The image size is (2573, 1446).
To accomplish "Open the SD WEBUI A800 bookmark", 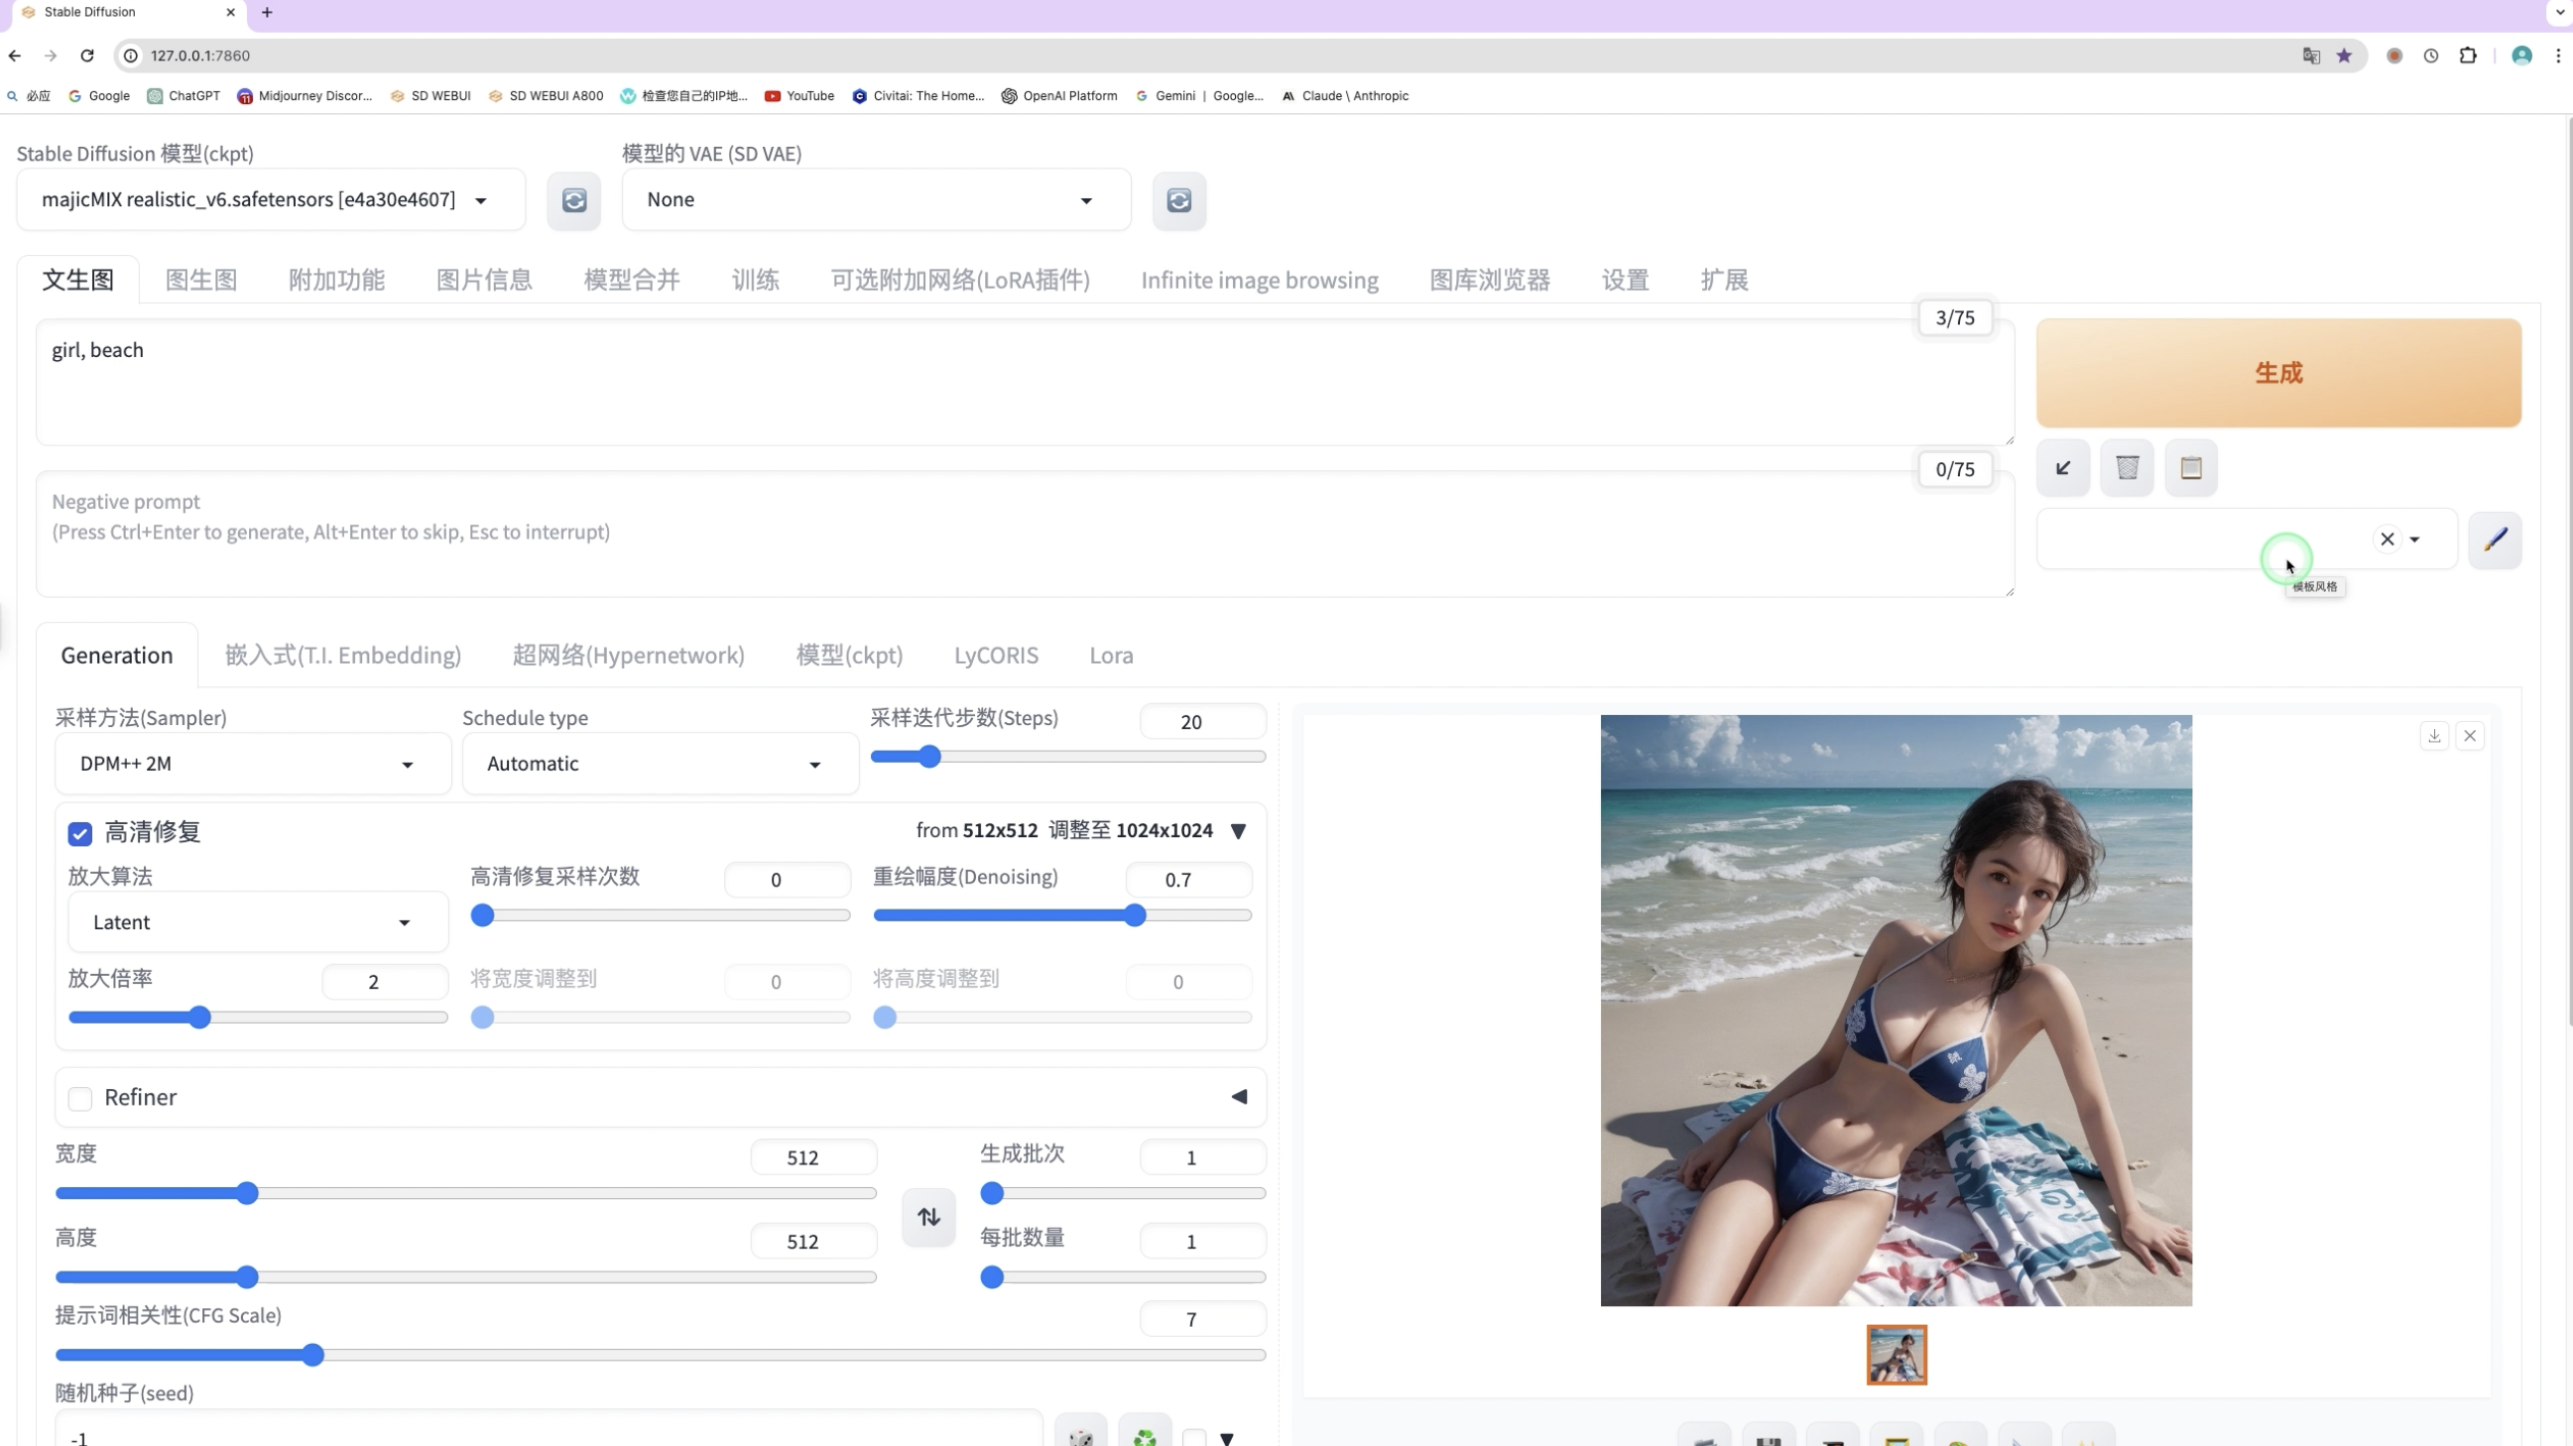I will (x=546, y=96).
